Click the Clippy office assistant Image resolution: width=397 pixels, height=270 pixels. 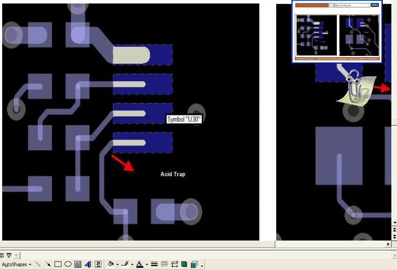pyautogui.click(x=355, y=89)
